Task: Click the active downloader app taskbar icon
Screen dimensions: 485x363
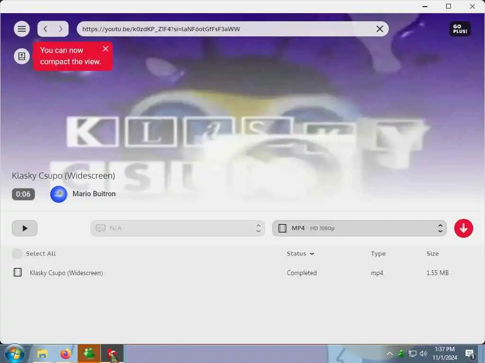Action: coord(112,354)
